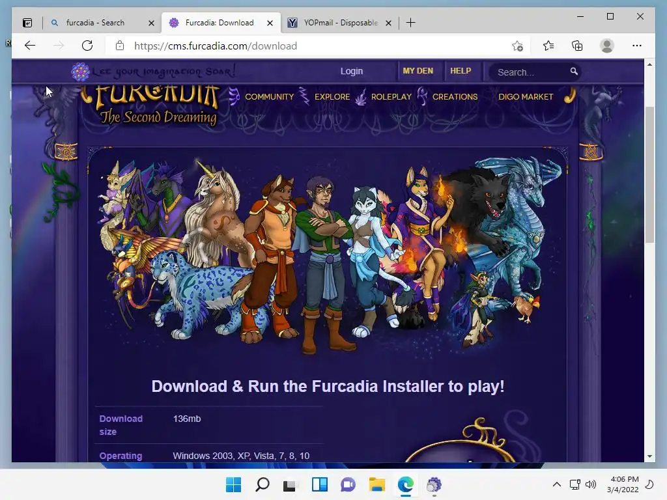This screenshot has height=500, width=667.
Task: Switch to the furcadia Search tab
Action: click(x=95, y=23)
